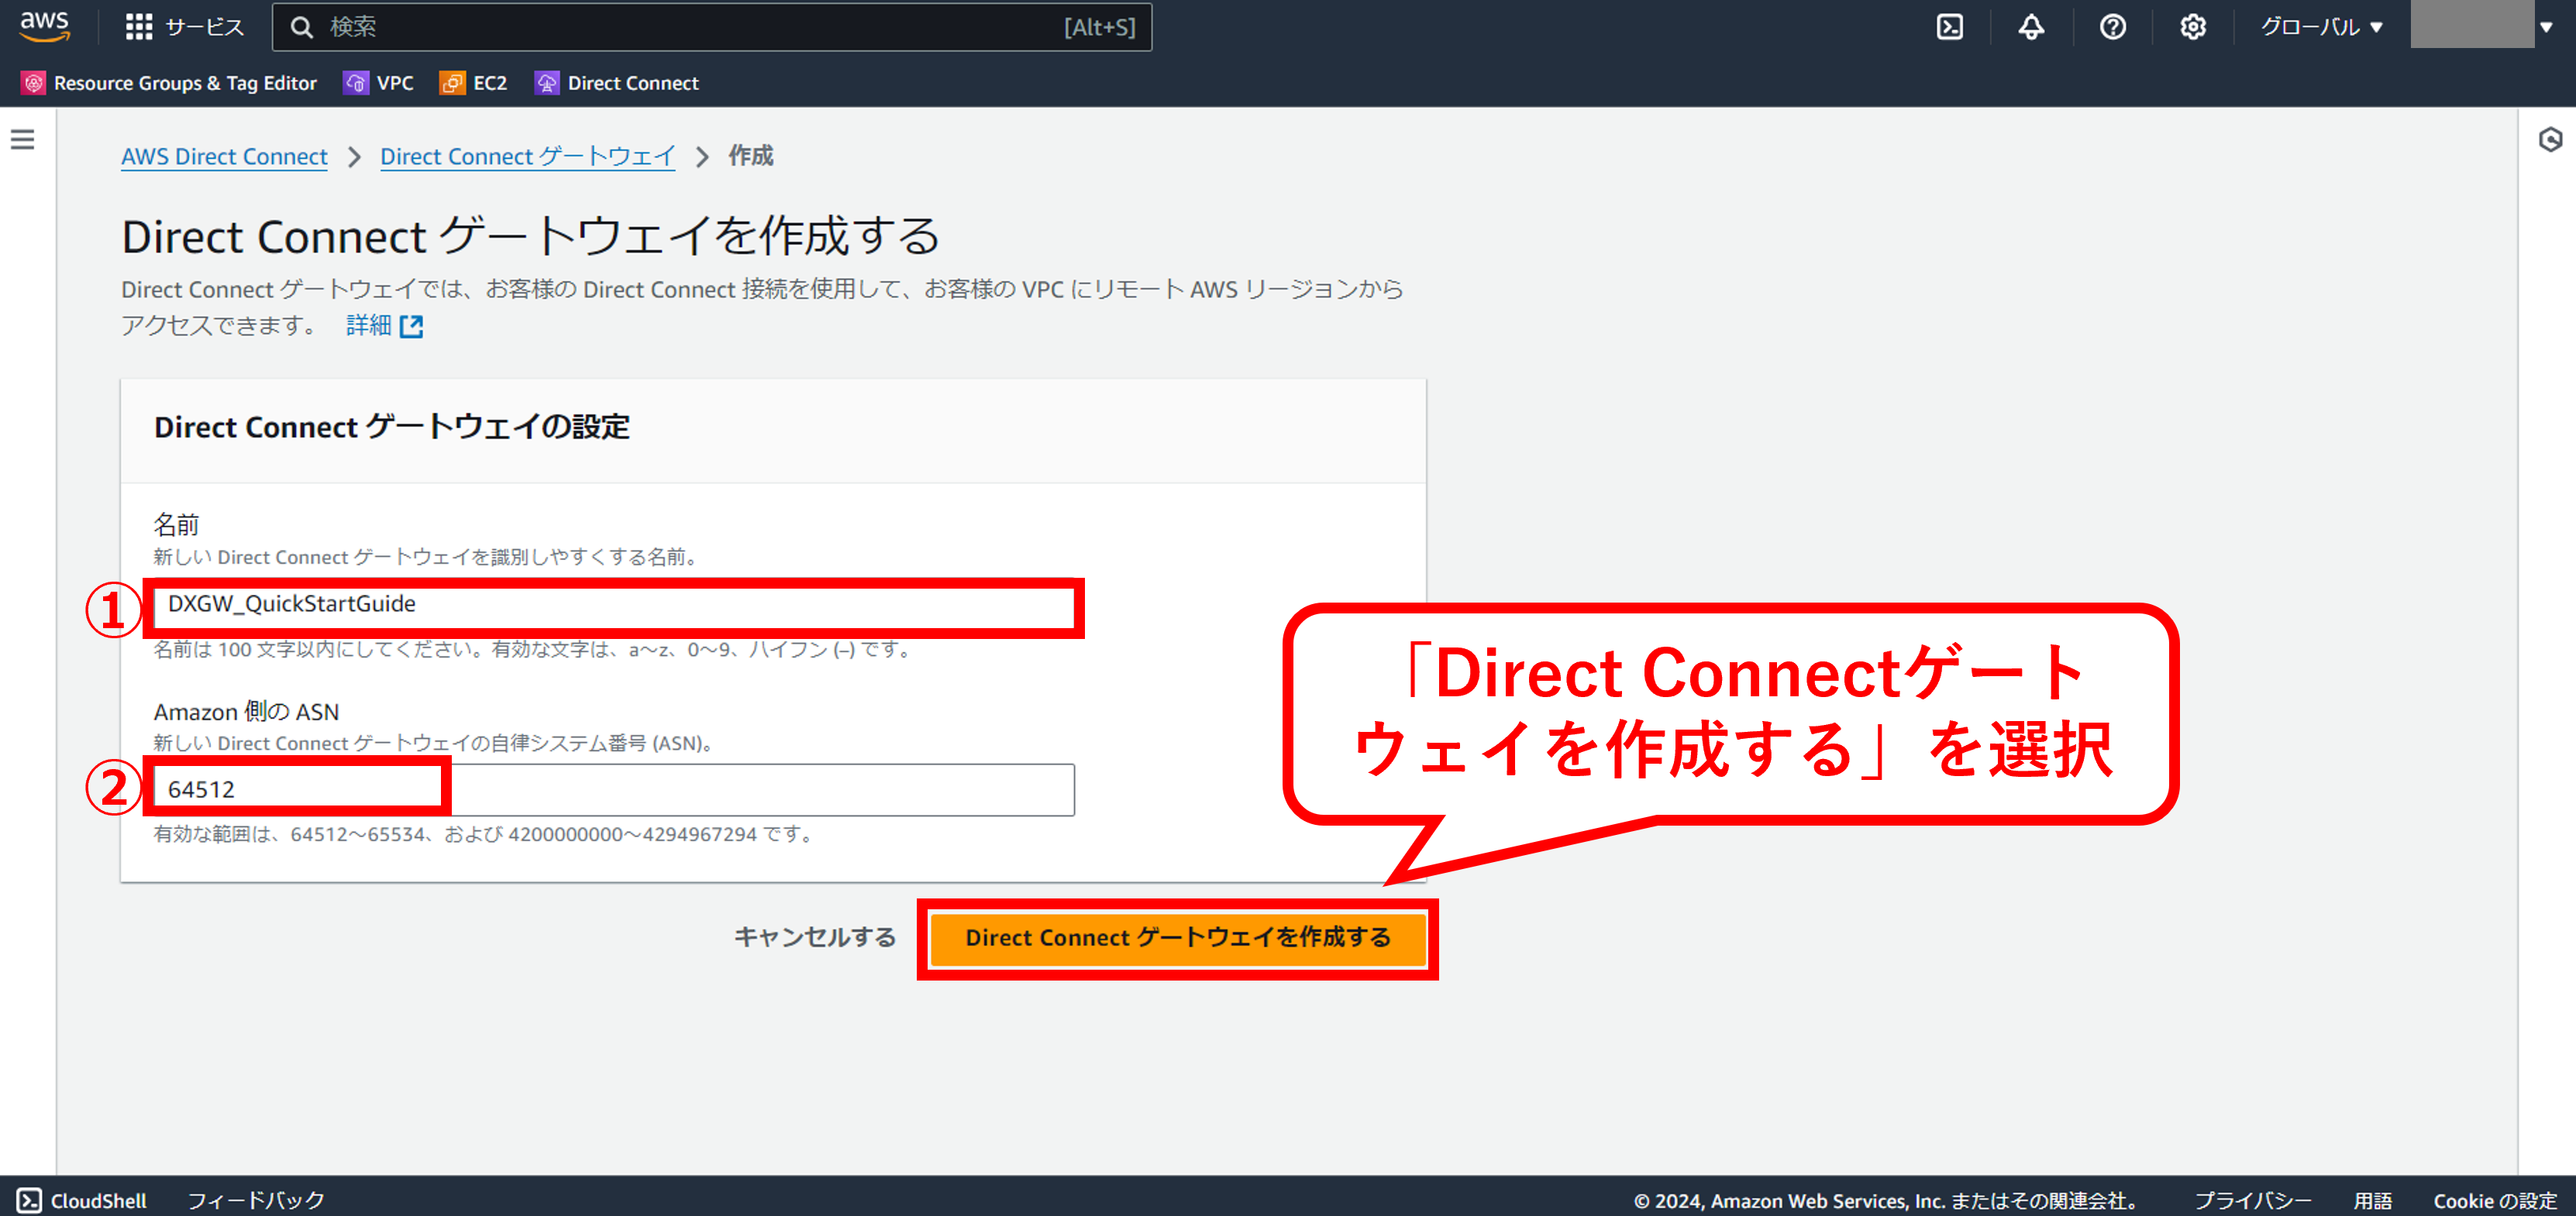
Task: Open the settings gear icon
Action: click(x=2192, y=27)
